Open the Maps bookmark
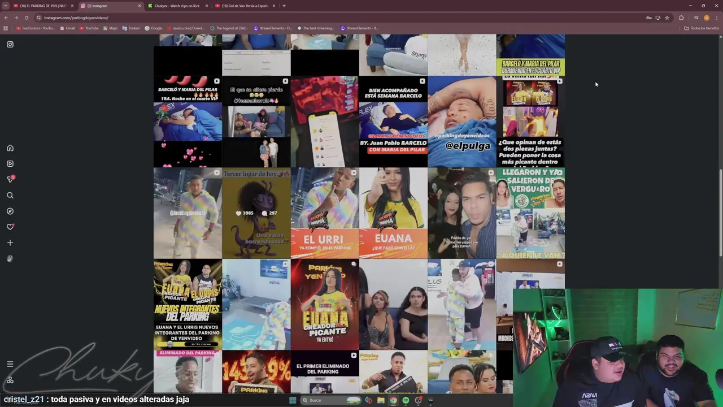This screenshot has height=407, width=723. (111, 28)
